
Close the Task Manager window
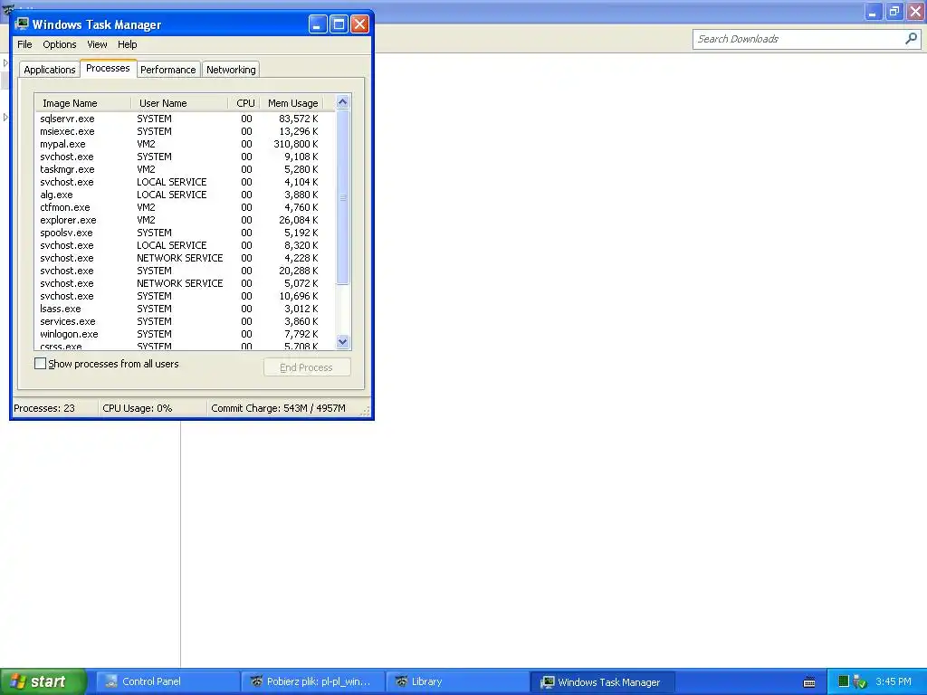(360, 24)
